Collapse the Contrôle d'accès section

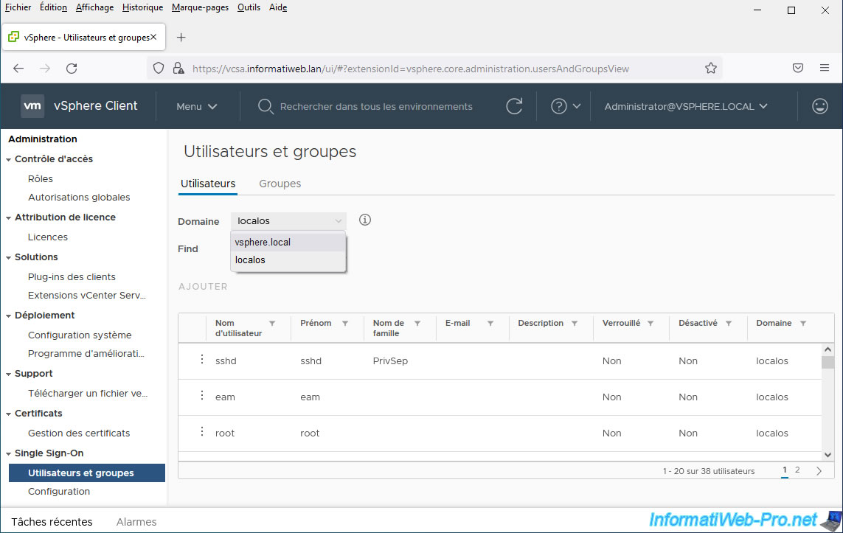tap(9, 159)
